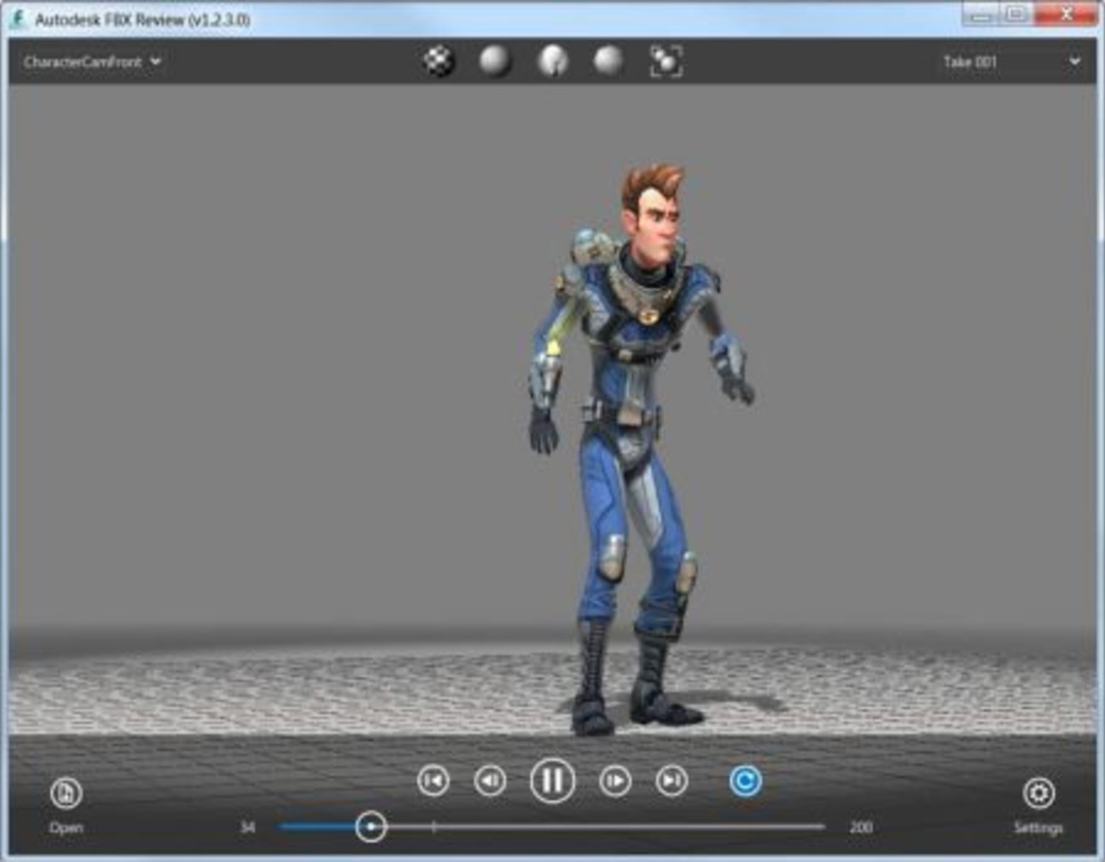Screen dimensions: 1105x862
Task: Close the FBX Review window
Action: pos(1066,15)
